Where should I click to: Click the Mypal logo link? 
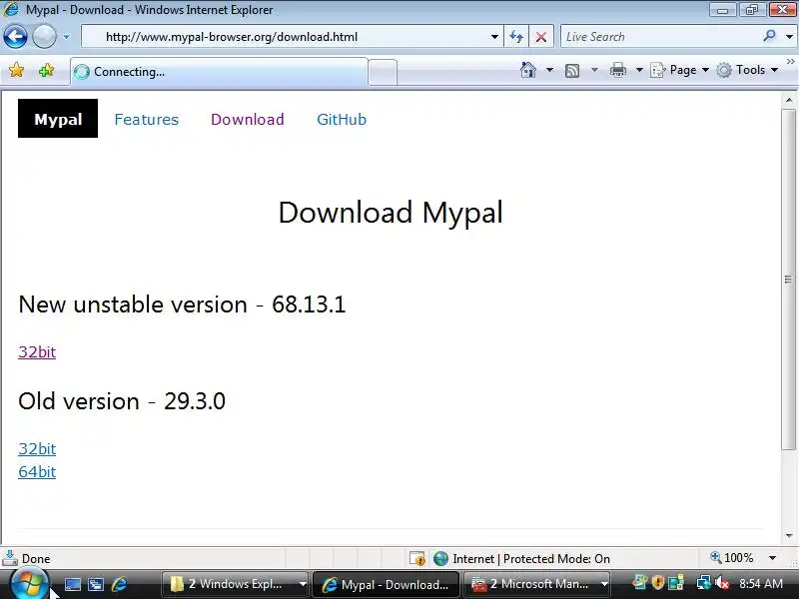[x=58, y=118]
